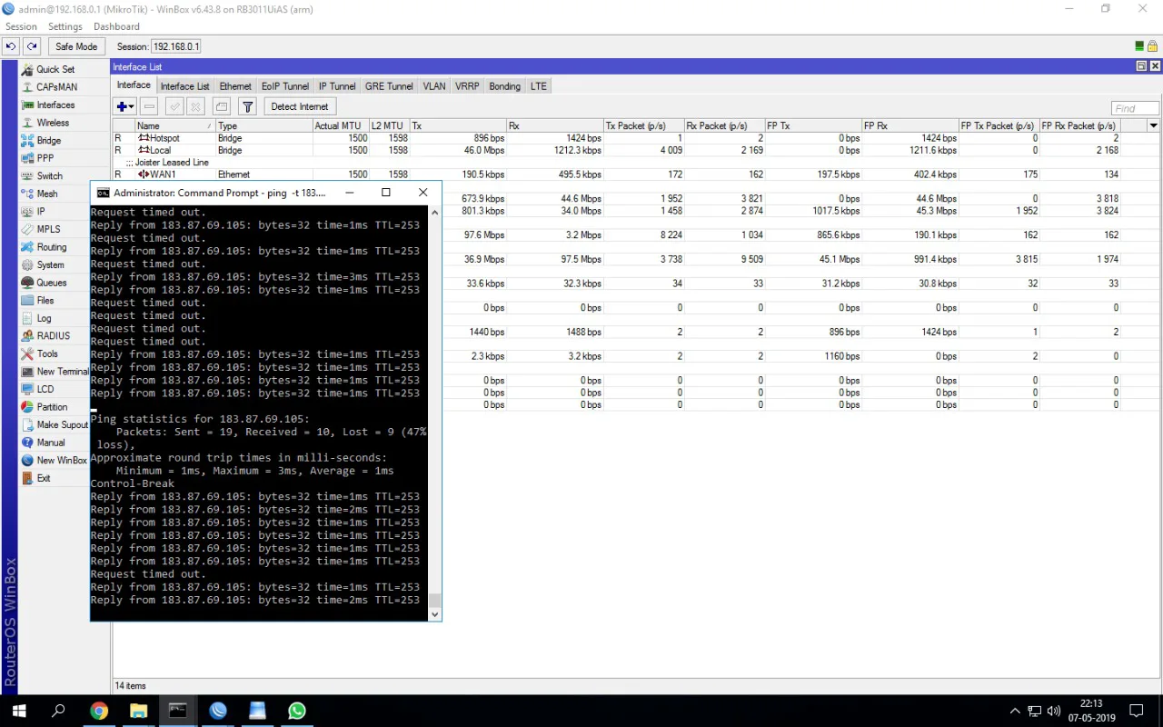
Task: Click in the Find search field
Action: (1135, 108)
